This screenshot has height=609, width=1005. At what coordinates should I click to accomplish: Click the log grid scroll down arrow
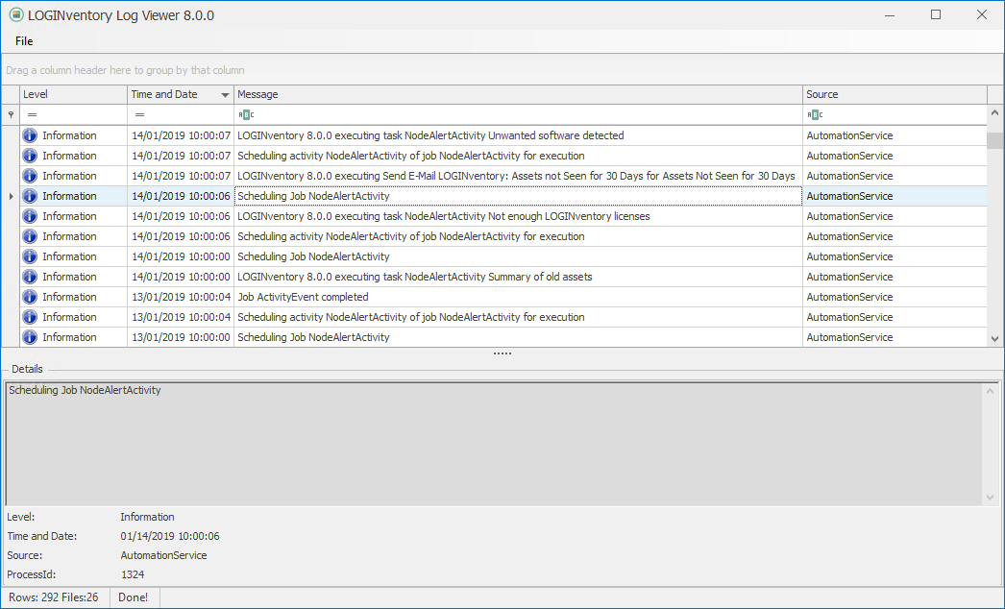coord(994,339)
